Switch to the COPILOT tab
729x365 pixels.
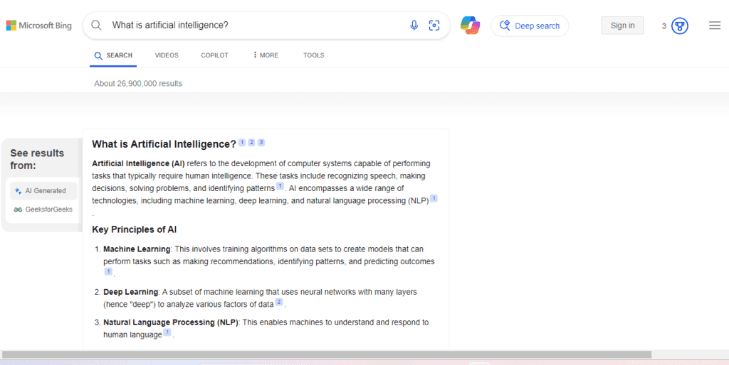pos(214,55)
